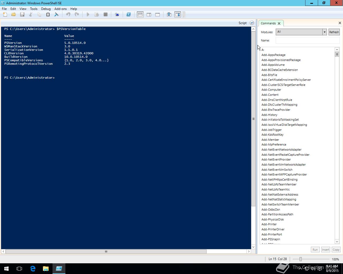Select Add-AppxPackage in the command list
The width and height of the screenshot is (343, 274).
(x=273, y=55)
